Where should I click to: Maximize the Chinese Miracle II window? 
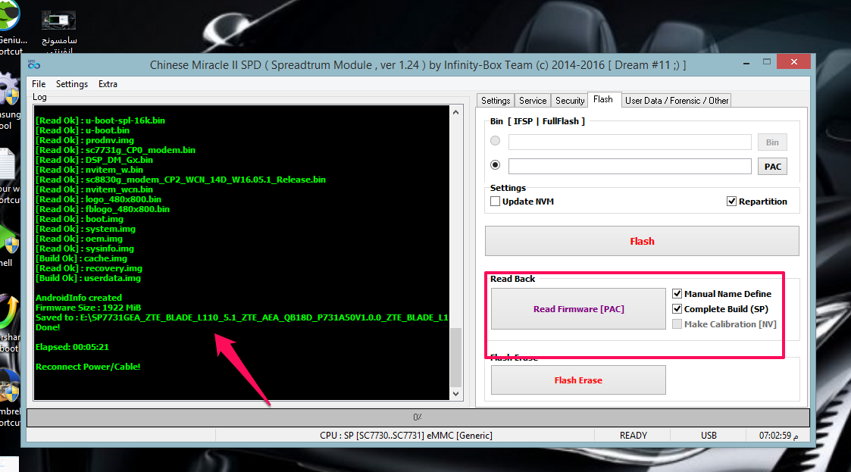[x=766, y=62]
